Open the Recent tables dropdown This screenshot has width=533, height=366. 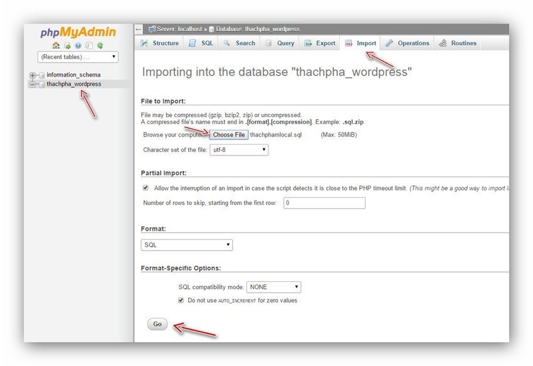78,57
